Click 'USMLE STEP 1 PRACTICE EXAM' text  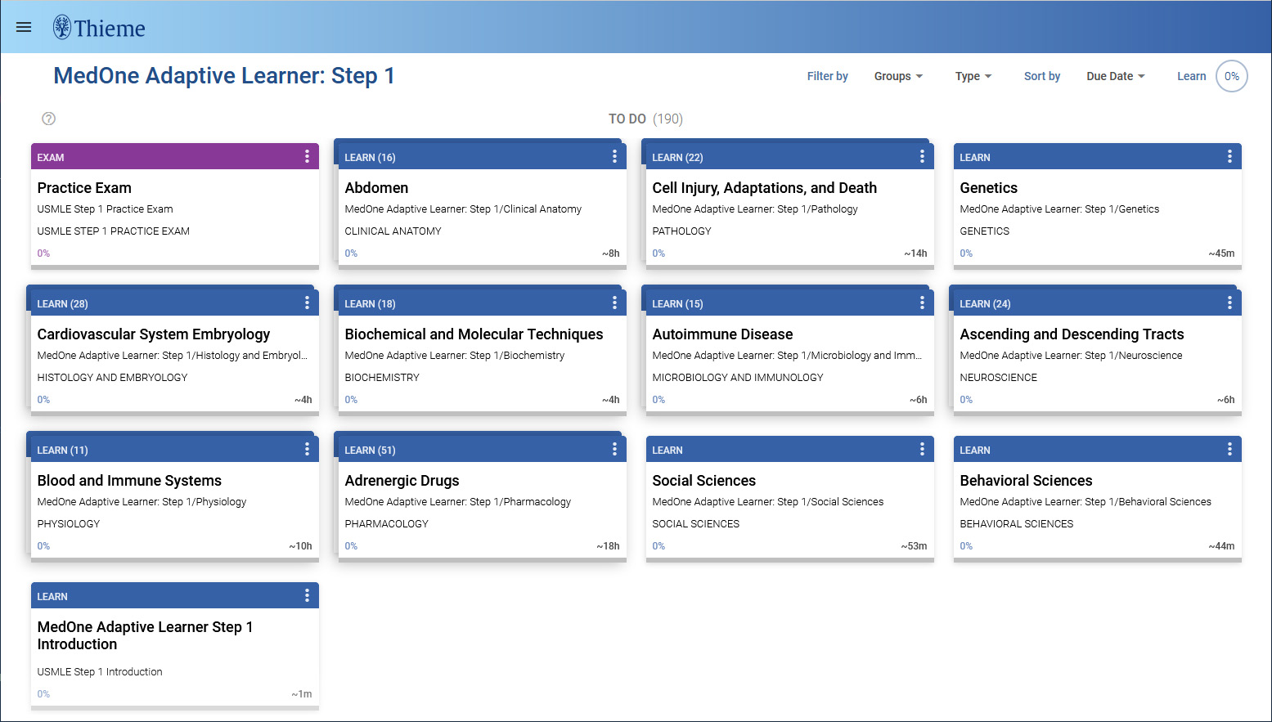pos(113,231)
